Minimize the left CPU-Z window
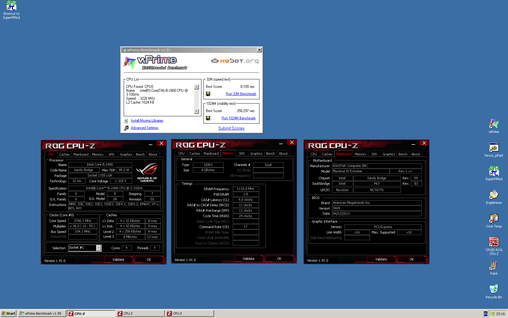This screenshot has width=508, height=318. pyautogui.click(x=150, y=144)
